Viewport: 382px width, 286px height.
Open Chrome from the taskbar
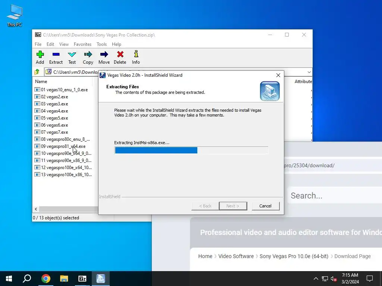click(x=46, y=279)
